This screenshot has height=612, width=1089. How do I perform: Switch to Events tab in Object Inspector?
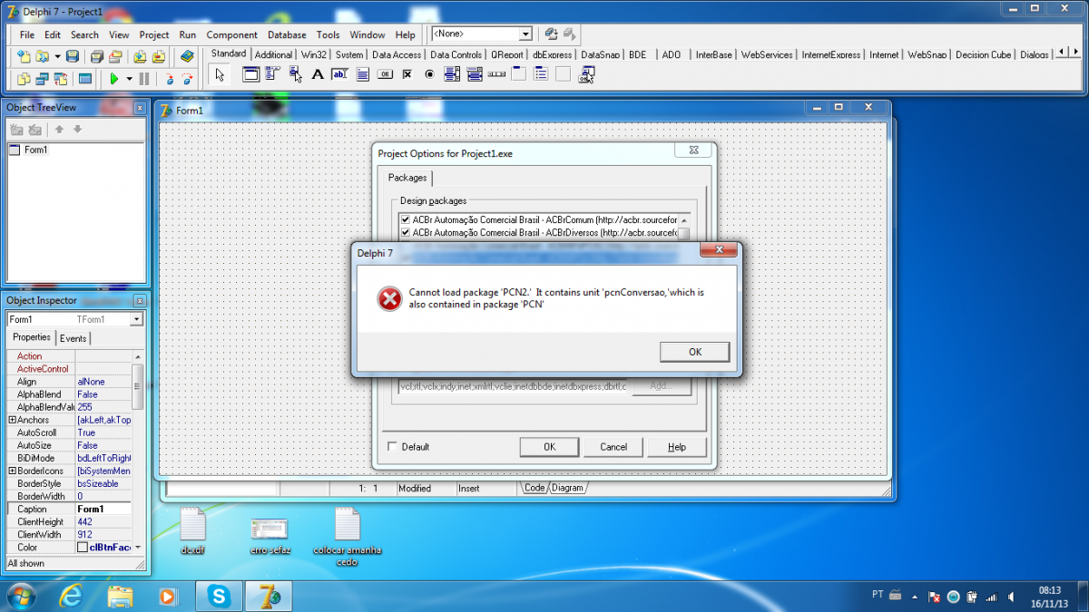[74, 338]
